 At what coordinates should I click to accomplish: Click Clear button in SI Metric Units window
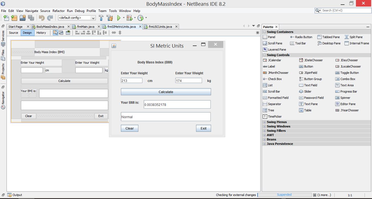pyautogui.click(x=129, y=128)
